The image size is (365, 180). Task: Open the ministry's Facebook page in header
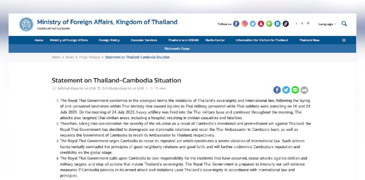(x=236, y=24)
